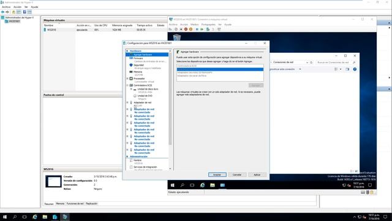Click the settings tree scrollbar thumb
Screen dimensions: 392x221
point(170,99)
